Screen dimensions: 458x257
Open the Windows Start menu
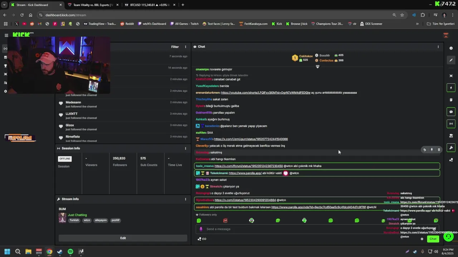[7, 252]
